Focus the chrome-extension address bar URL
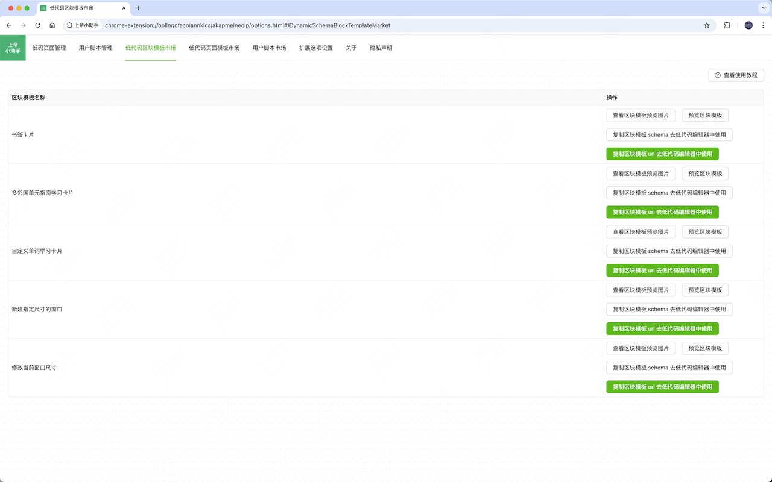The image size is (772, 482). click(247, 25)
